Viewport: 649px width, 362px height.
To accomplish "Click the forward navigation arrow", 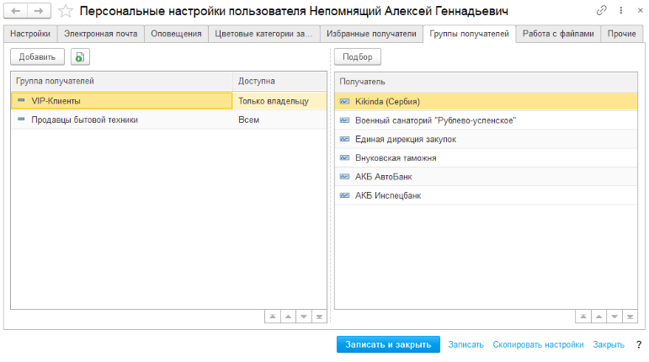I will tap(40, 11).
